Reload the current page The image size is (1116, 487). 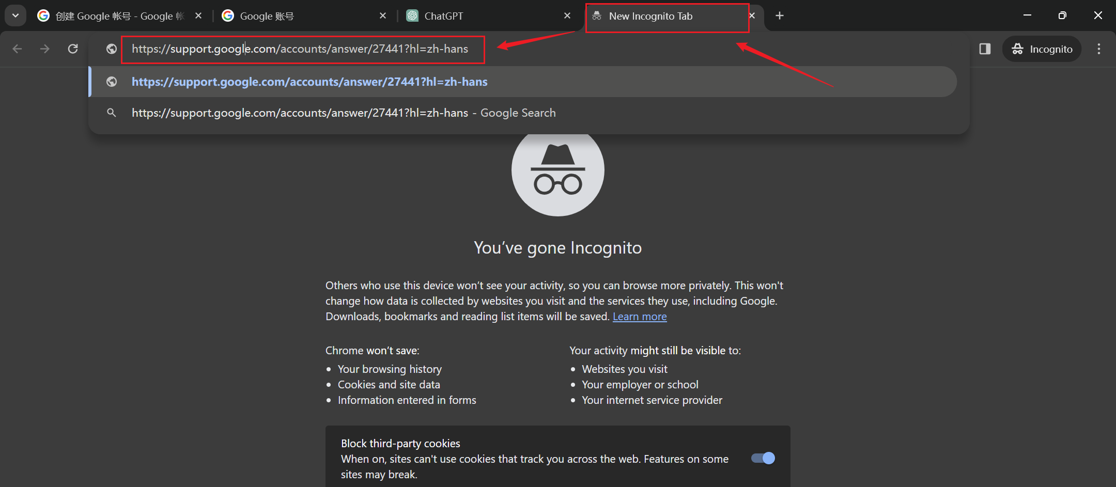(x=73, y=49)
